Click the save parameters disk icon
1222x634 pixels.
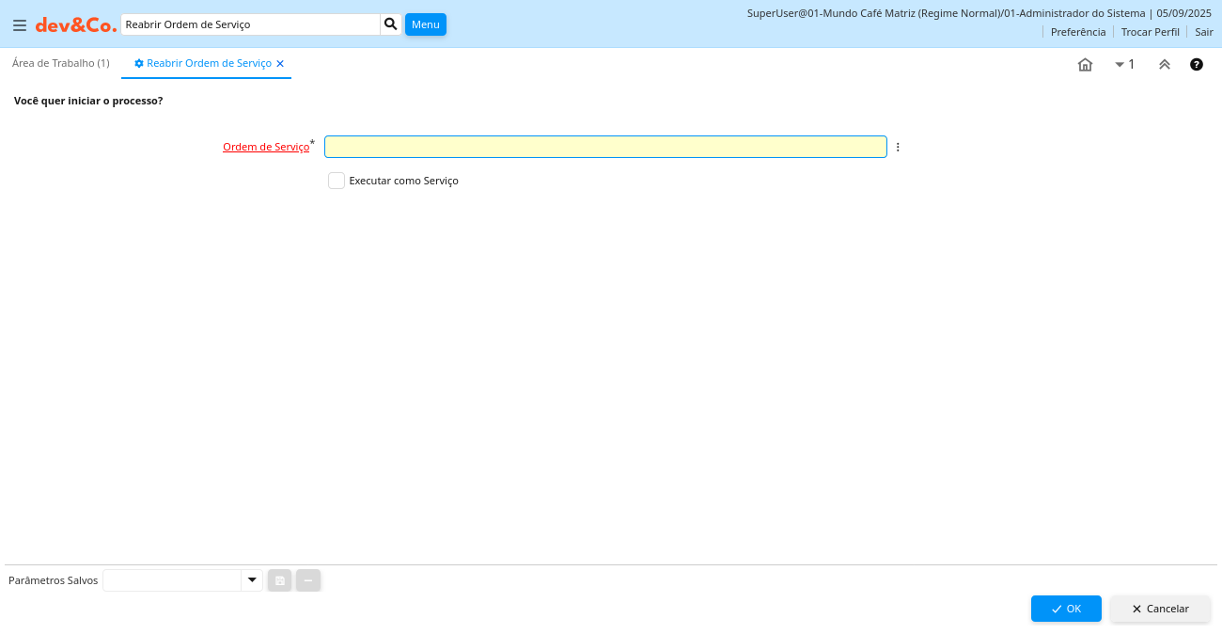click(x=280, y=580)
